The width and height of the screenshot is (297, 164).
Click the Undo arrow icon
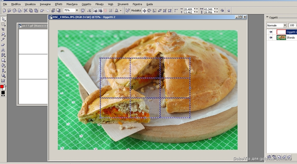(42, 11)
